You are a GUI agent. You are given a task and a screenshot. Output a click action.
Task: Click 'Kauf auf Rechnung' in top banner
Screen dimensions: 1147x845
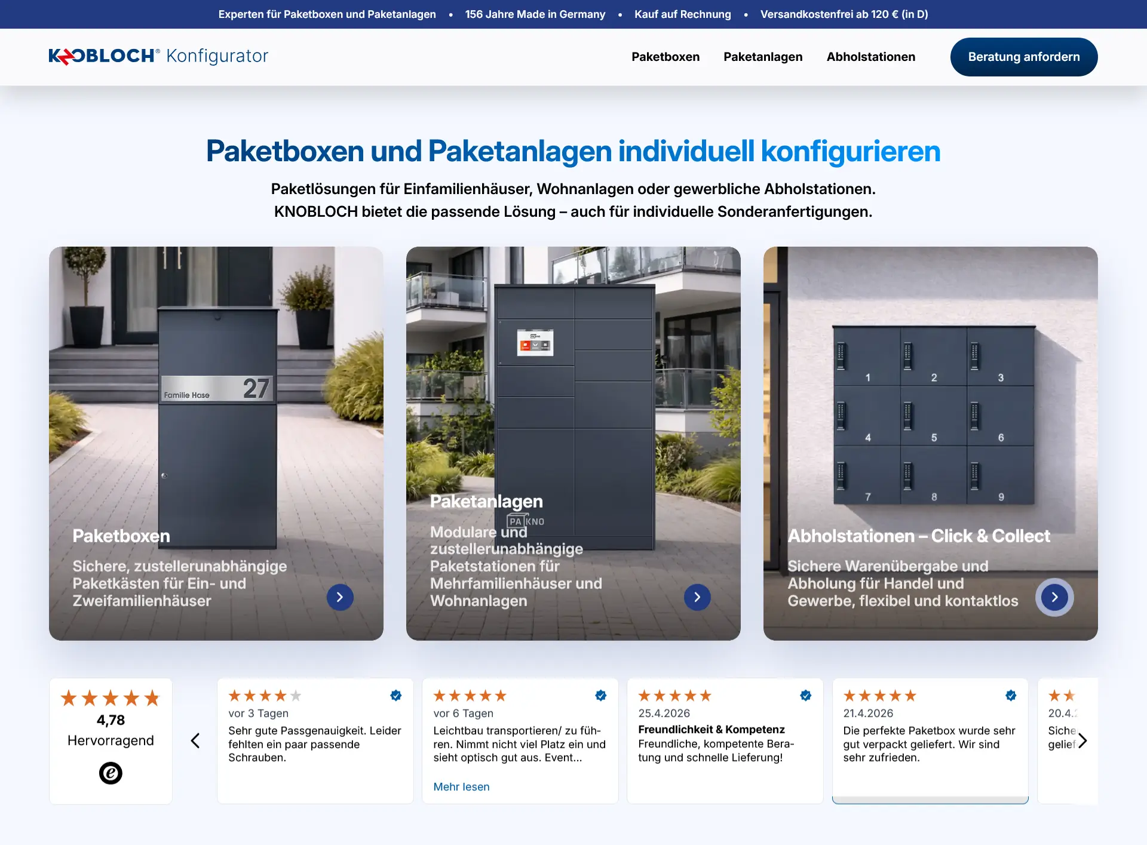click(682, 14)
